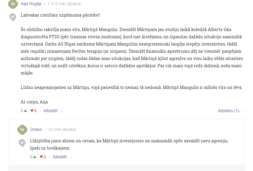Open the Draivs username link

36,129
